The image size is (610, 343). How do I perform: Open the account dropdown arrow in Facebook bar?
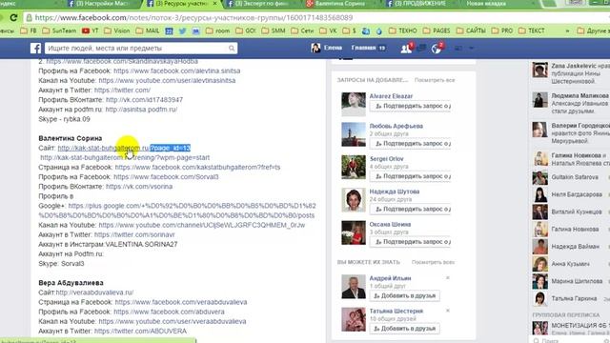click(x=471, y=49)
